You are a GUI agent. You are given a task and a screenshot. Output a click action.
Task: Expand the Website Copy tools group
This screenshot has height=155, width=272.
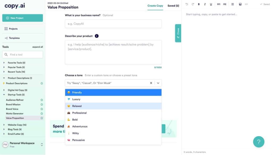point(4,125)
